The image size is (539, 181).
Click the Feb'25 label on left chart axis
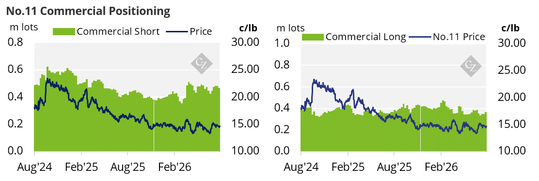pos(81,167)
